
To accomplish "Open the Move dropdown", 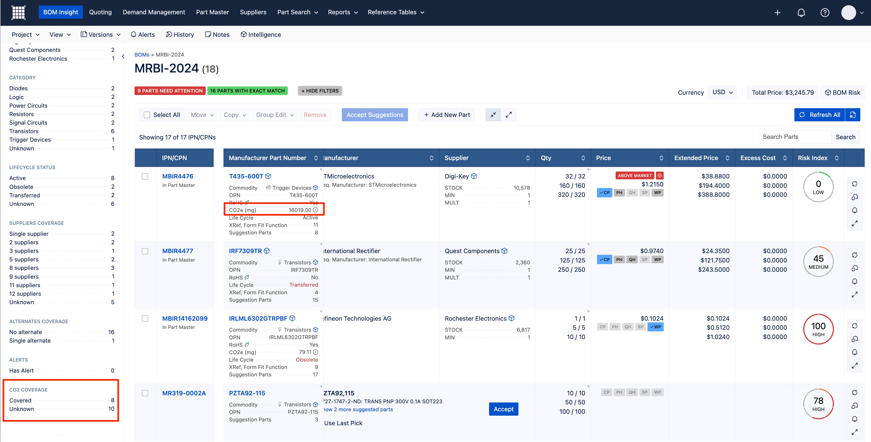I will 202,115.
